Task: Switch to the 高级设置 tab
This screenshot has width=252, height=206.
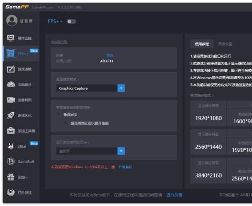Action: 225,44
